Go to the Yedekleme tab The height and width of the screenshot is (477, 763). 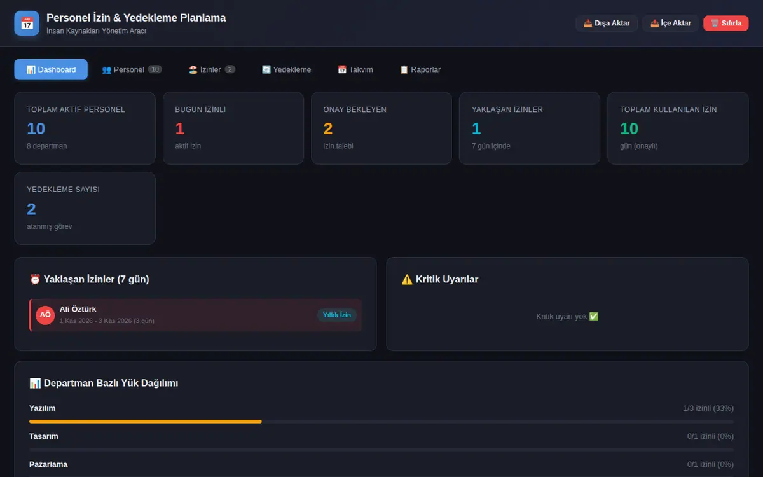coord(286,69)
